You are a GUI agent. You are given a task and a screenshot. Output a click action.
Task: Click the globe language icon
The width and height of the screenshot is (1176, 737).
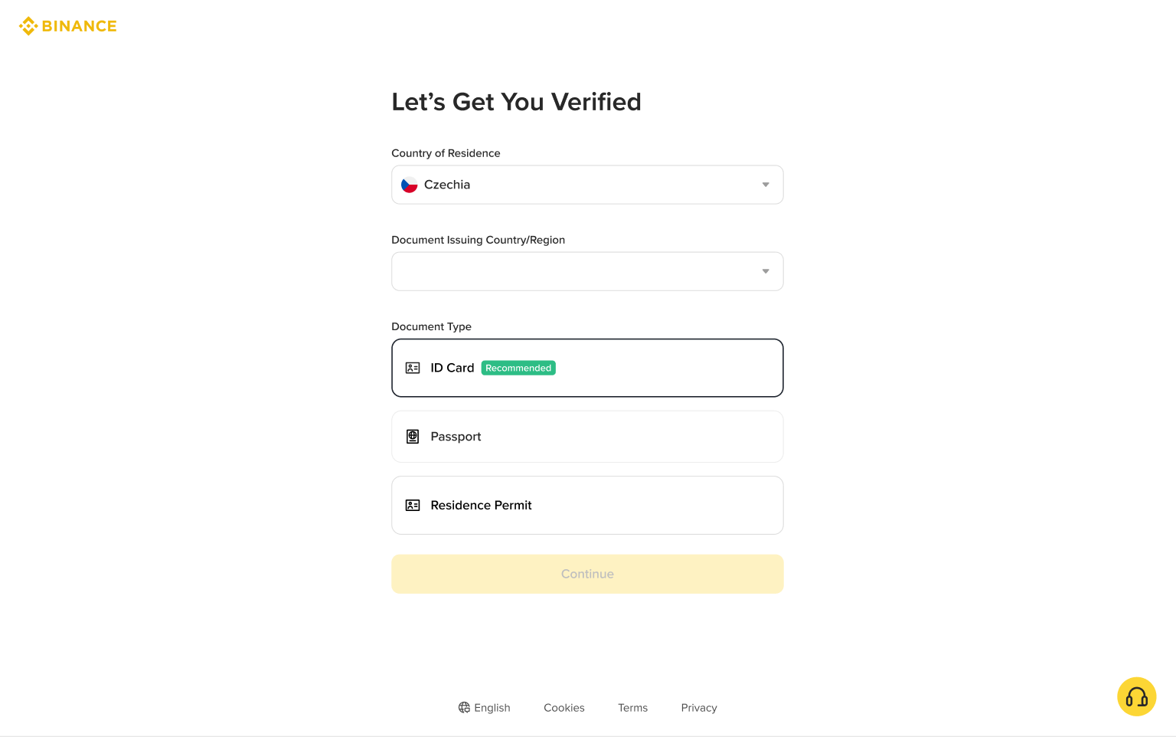(464, 707)
